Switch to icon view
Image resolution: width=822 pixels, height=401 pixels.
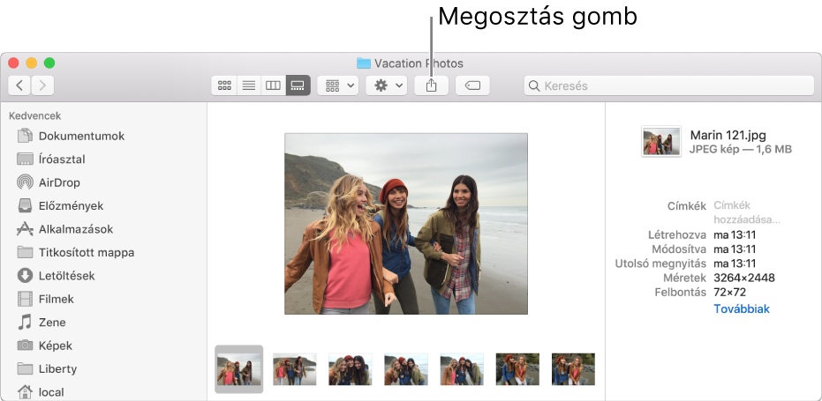[x=224, y=85]
